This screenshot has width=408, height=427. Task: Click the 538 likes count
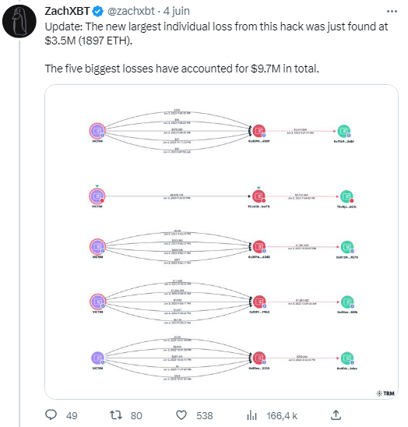[x=205, y=415]
